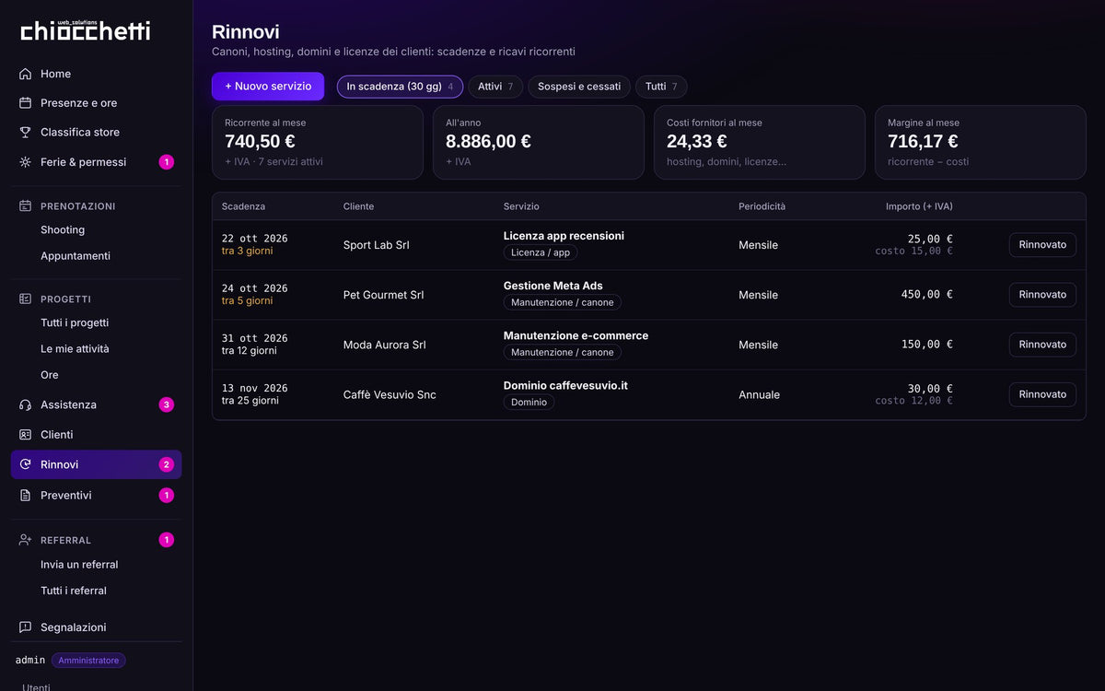
Task: Click the Scadenza column header
Action: click(243, 206)
